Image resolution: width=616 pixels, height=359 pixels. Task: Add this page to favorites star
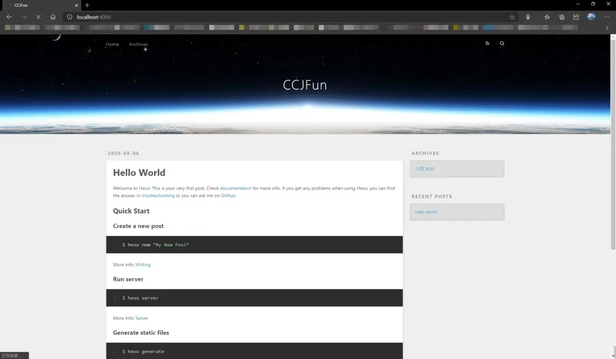512,17
